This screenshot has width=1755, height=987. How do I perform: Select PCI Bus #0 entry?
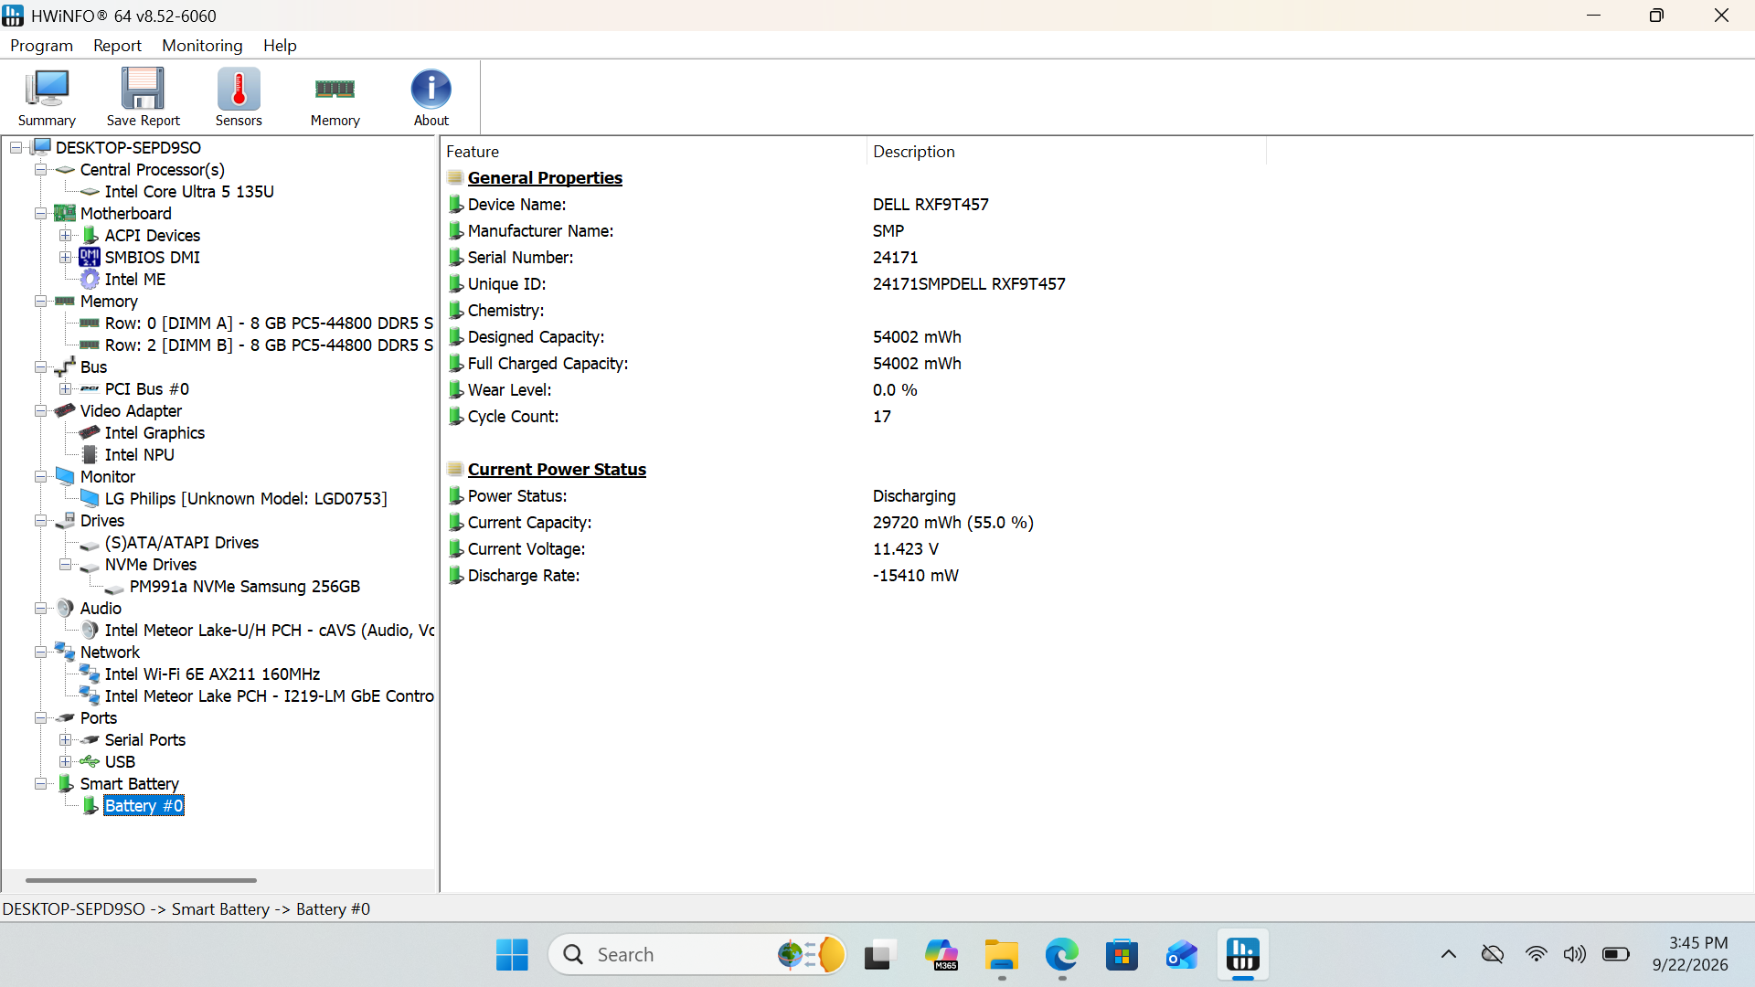(x=146, y=388)
